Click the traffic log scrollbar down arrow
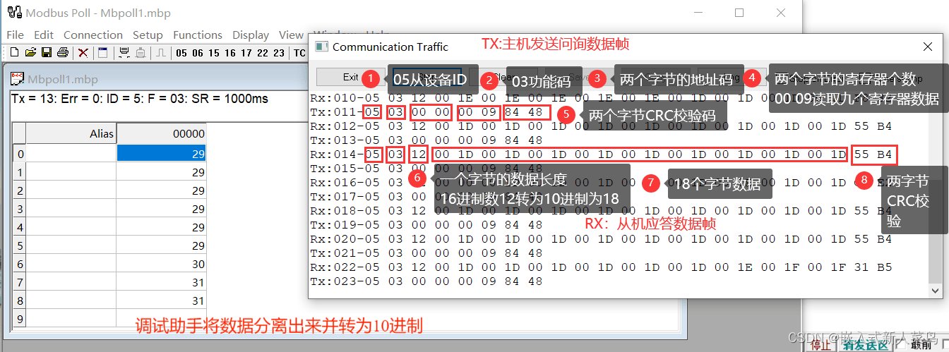949x352 pixels. pos(936,289)
